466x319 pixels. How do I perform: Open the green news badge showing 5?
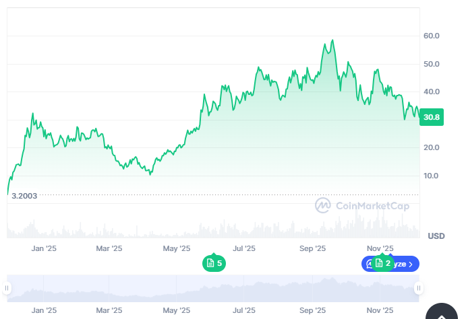[x=214, y=263]
